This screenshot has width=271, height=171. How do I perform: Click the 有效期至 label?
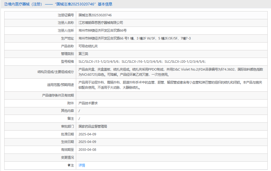[x=67, y=150]
